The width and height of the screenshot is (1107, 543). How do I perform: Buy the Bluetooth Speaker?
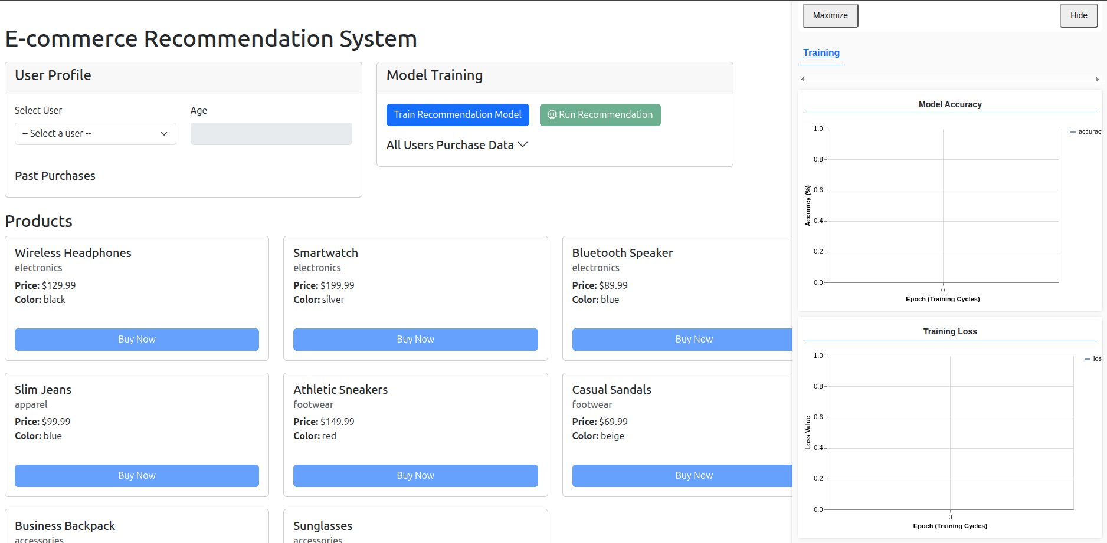coord(683,340)
